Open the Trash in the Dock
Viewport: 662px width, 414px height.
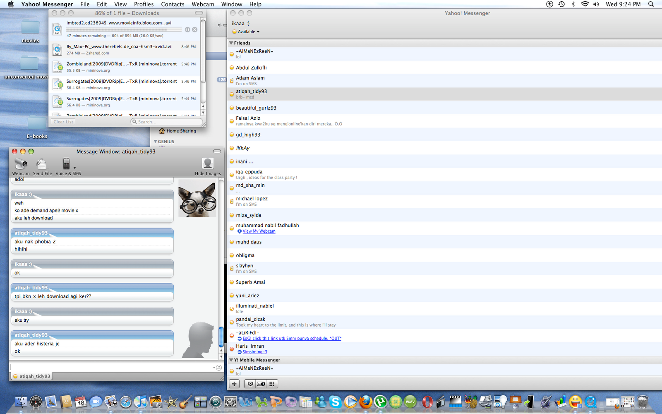point(643,401)
